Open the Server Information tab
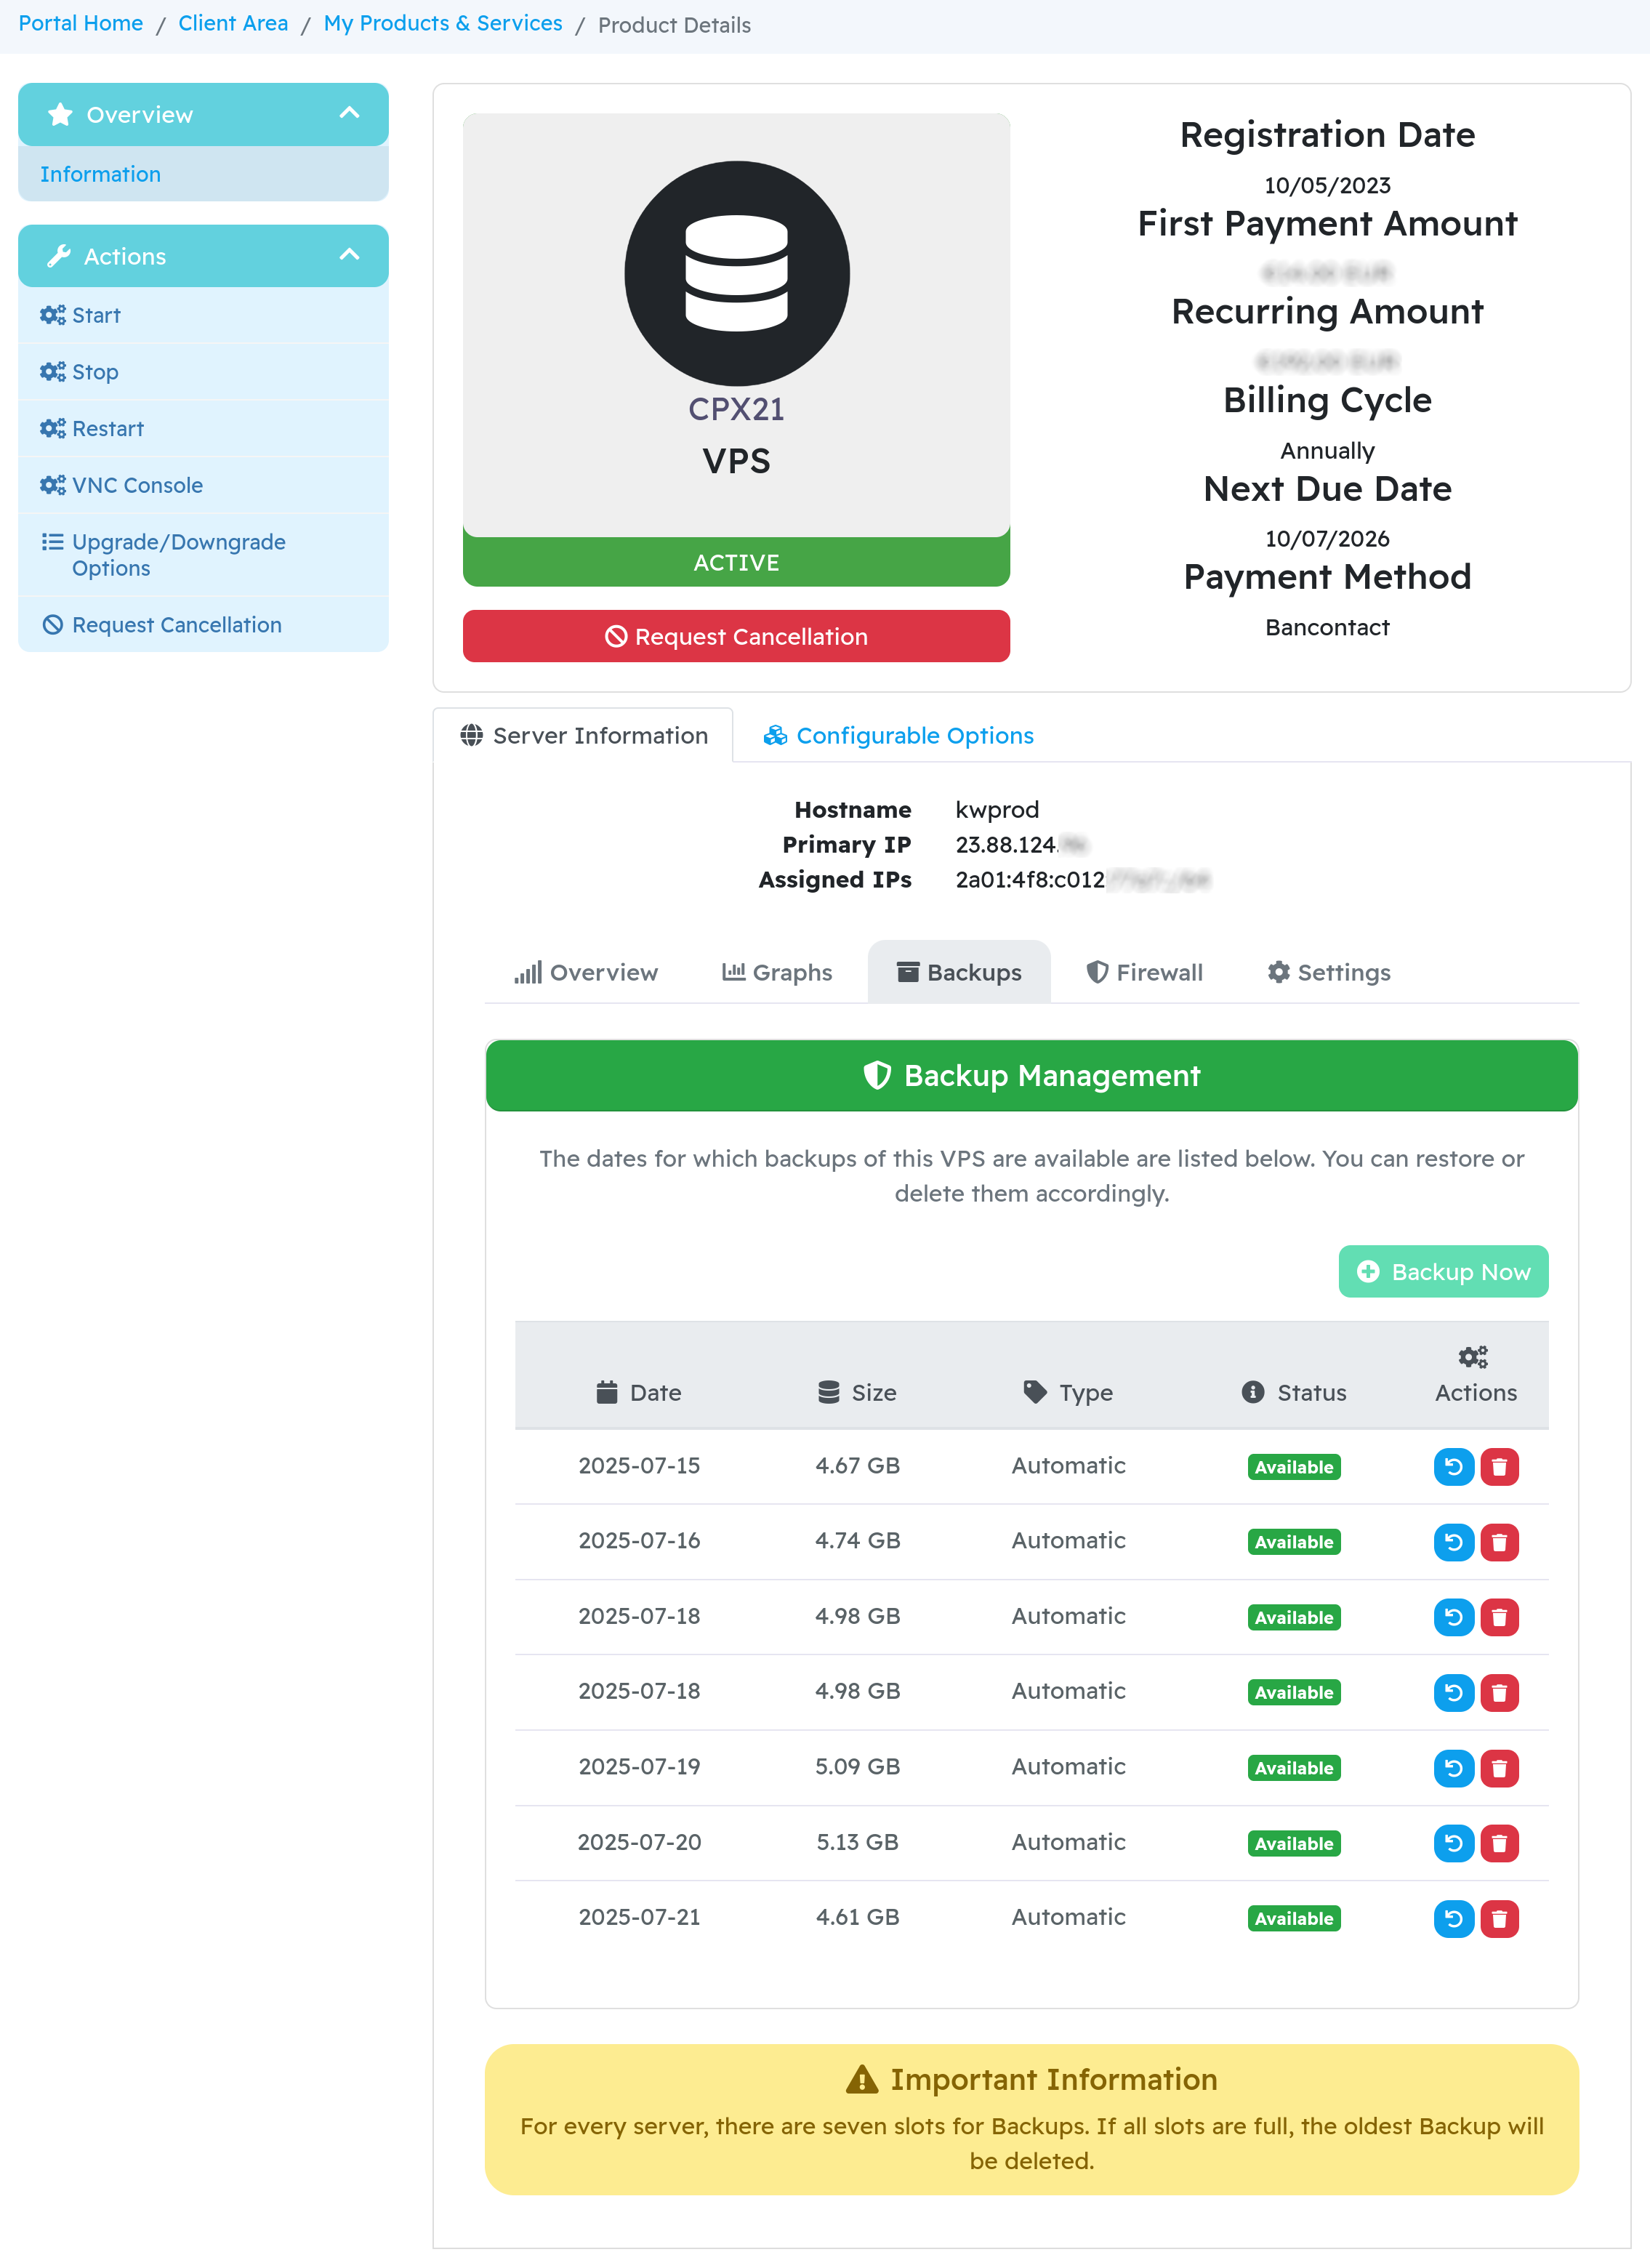 [583, 735]
